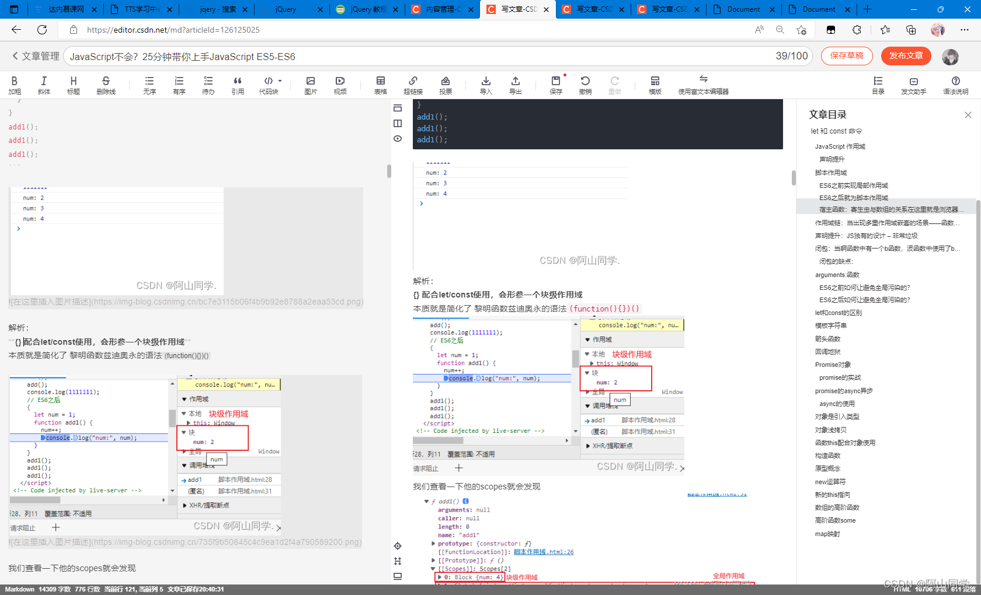Insert an image with the 图片 tool
Viewport: 981px width, 595px height.
(x=311, y=85)
